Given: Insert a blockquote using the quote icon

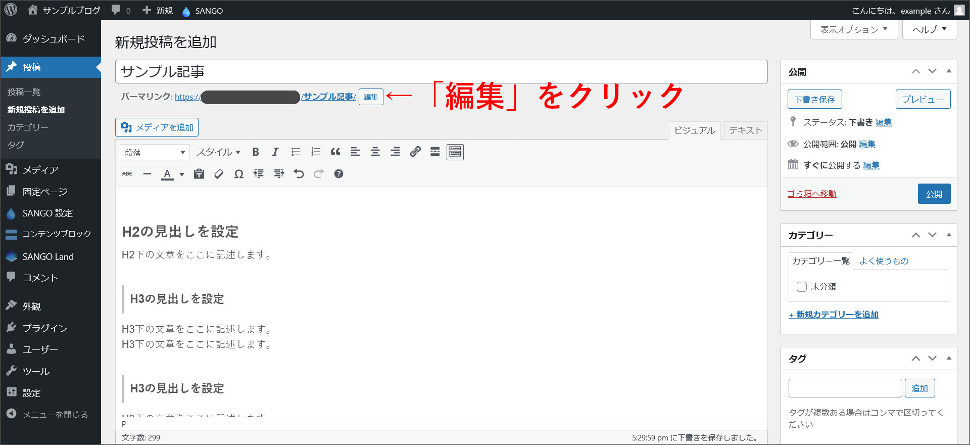Looking at the screenshot, I should coord(335,152).
